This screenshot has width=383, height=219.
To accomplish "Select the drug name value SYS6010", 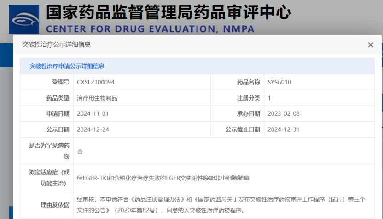I will [x=279, y=82].
